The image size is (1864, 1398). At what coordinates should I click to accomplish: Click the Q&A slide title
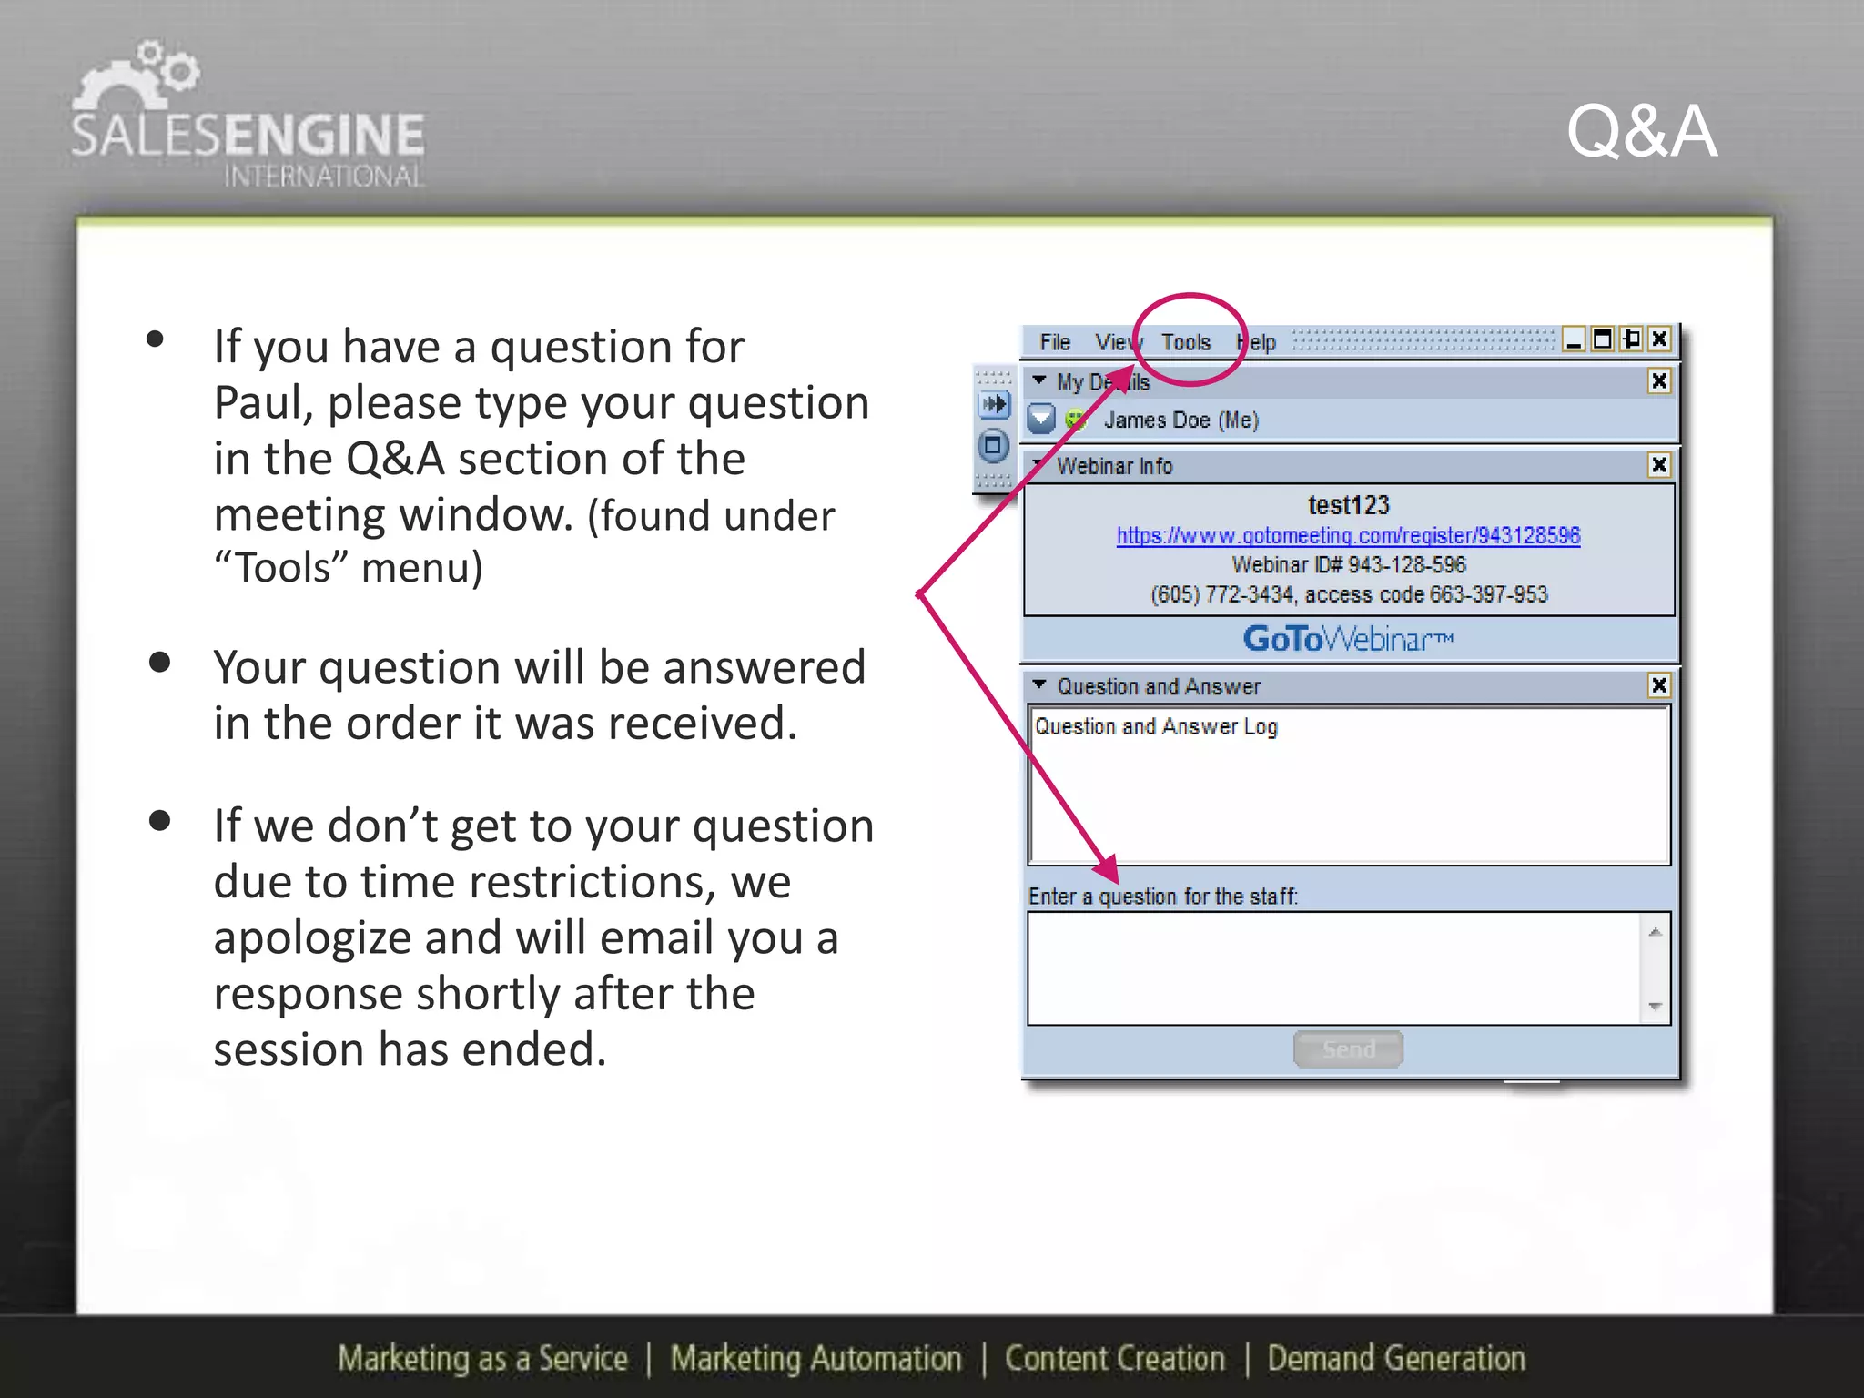tap(1641, 131)
